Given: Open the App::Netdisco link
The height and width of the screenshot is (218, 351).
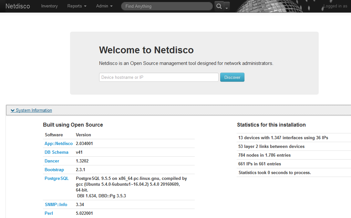Looking at the screenshot, I should 58,143.
